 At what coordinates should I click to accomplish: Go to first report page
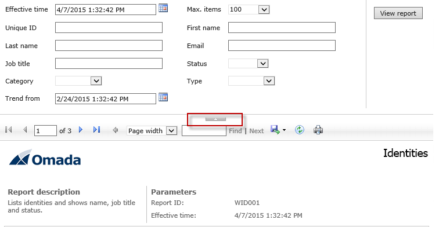(x=9, y=130)
